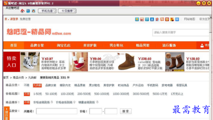Click the app logo in title bar

[6, 3]
